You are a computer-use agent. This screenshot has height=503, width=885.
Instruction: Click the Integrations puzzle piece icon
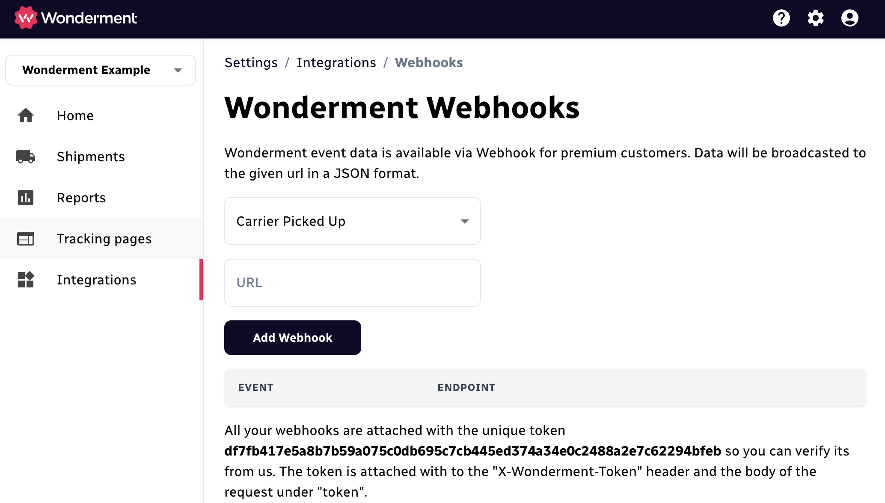point(26,279)
